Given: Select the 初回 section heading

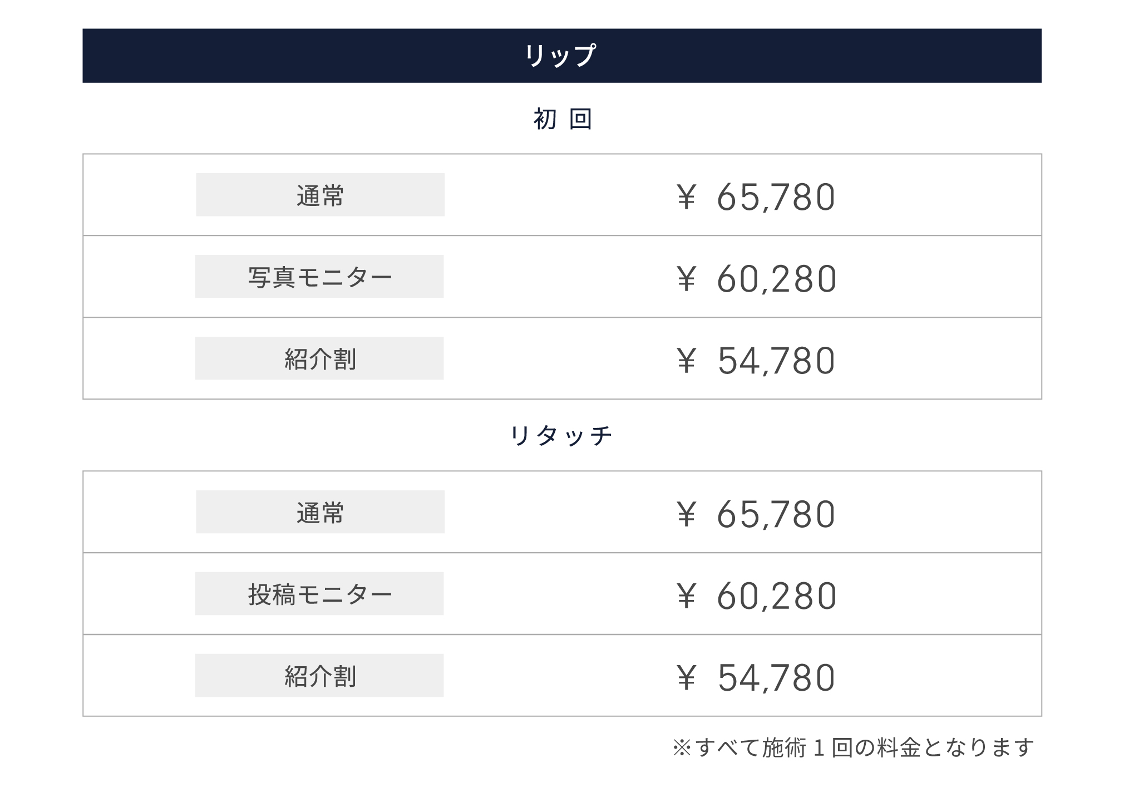Looking at the screenshot, I should [x=562, y=119].
